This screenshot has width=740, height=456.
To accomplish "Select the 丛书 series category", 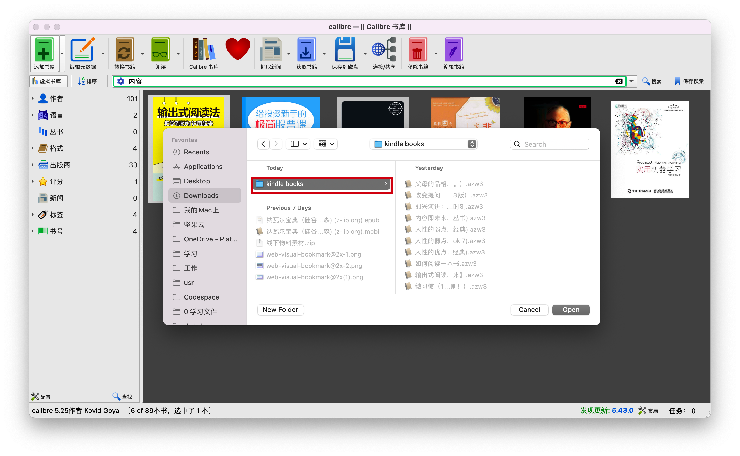I will 84,132.
